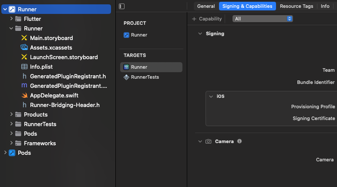Select RunnerTests target label
337x187 pixels.
pos(145,77)
